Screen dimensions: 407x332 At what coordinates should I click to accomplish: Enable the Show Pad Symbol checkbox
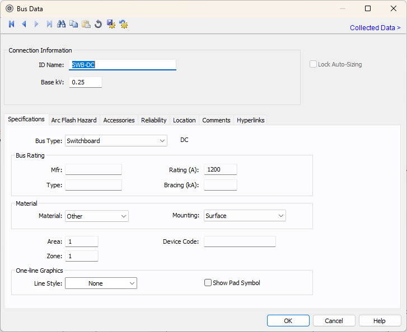pyautogui.click(x=208, y=282)
